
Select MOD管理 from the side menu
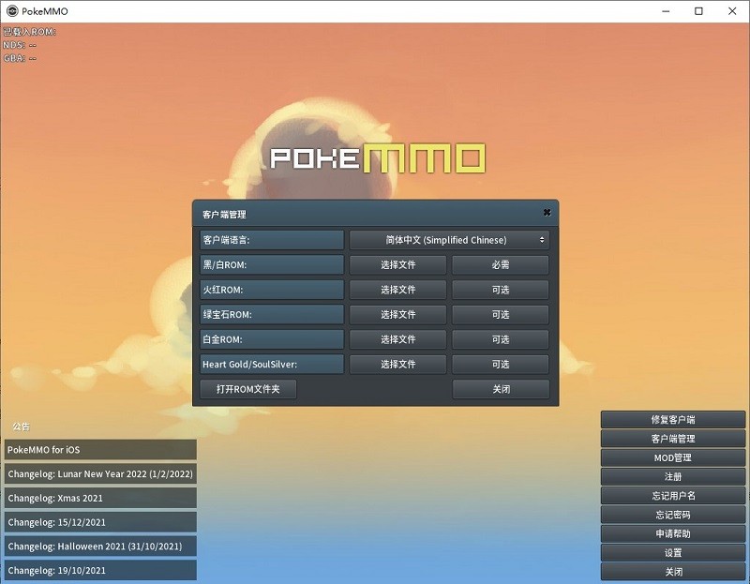coord(672,457)
